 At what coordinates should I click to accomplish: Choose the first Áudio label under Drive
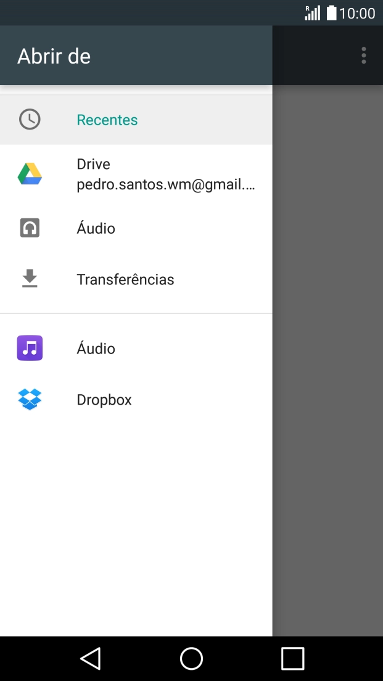pyautogui.click(x=96, y=228)
